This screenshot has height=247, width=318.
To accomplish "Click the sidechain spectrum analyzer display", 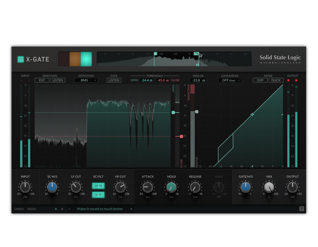I will click(x=174, y=59).
